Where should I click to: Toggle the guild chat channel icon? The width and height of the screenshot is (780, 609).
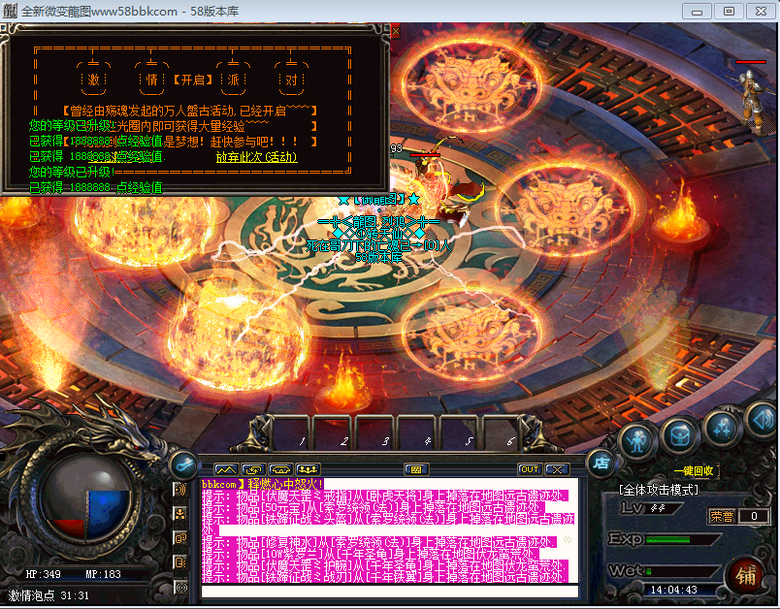(180, 562)
